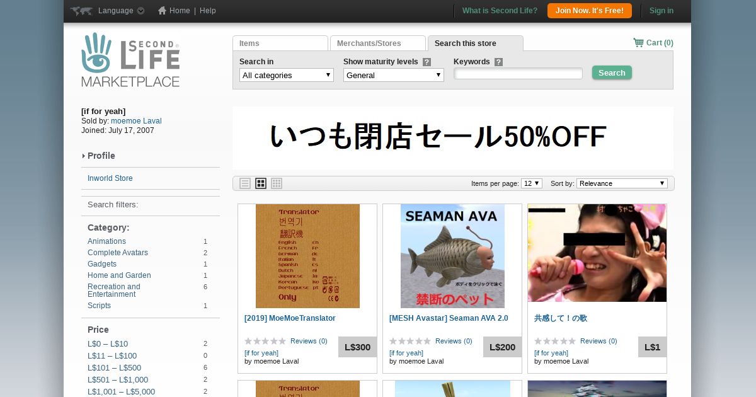Click the store sale banner image

pos(453,138)
